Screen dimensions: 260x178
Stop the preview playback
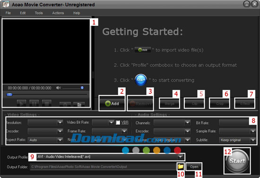(47, 103)
